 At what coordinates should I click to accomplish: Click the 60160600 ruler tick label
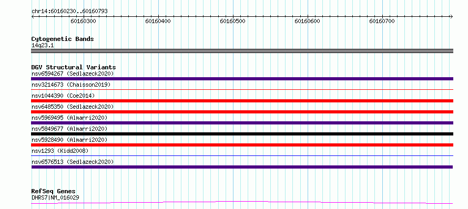click(x=307, y=21)
